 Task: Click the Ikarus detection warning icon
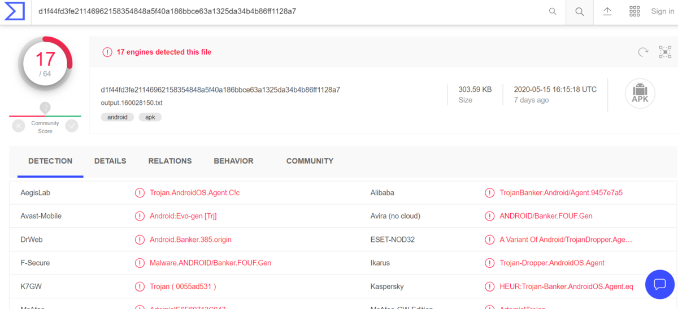[490, 263]
